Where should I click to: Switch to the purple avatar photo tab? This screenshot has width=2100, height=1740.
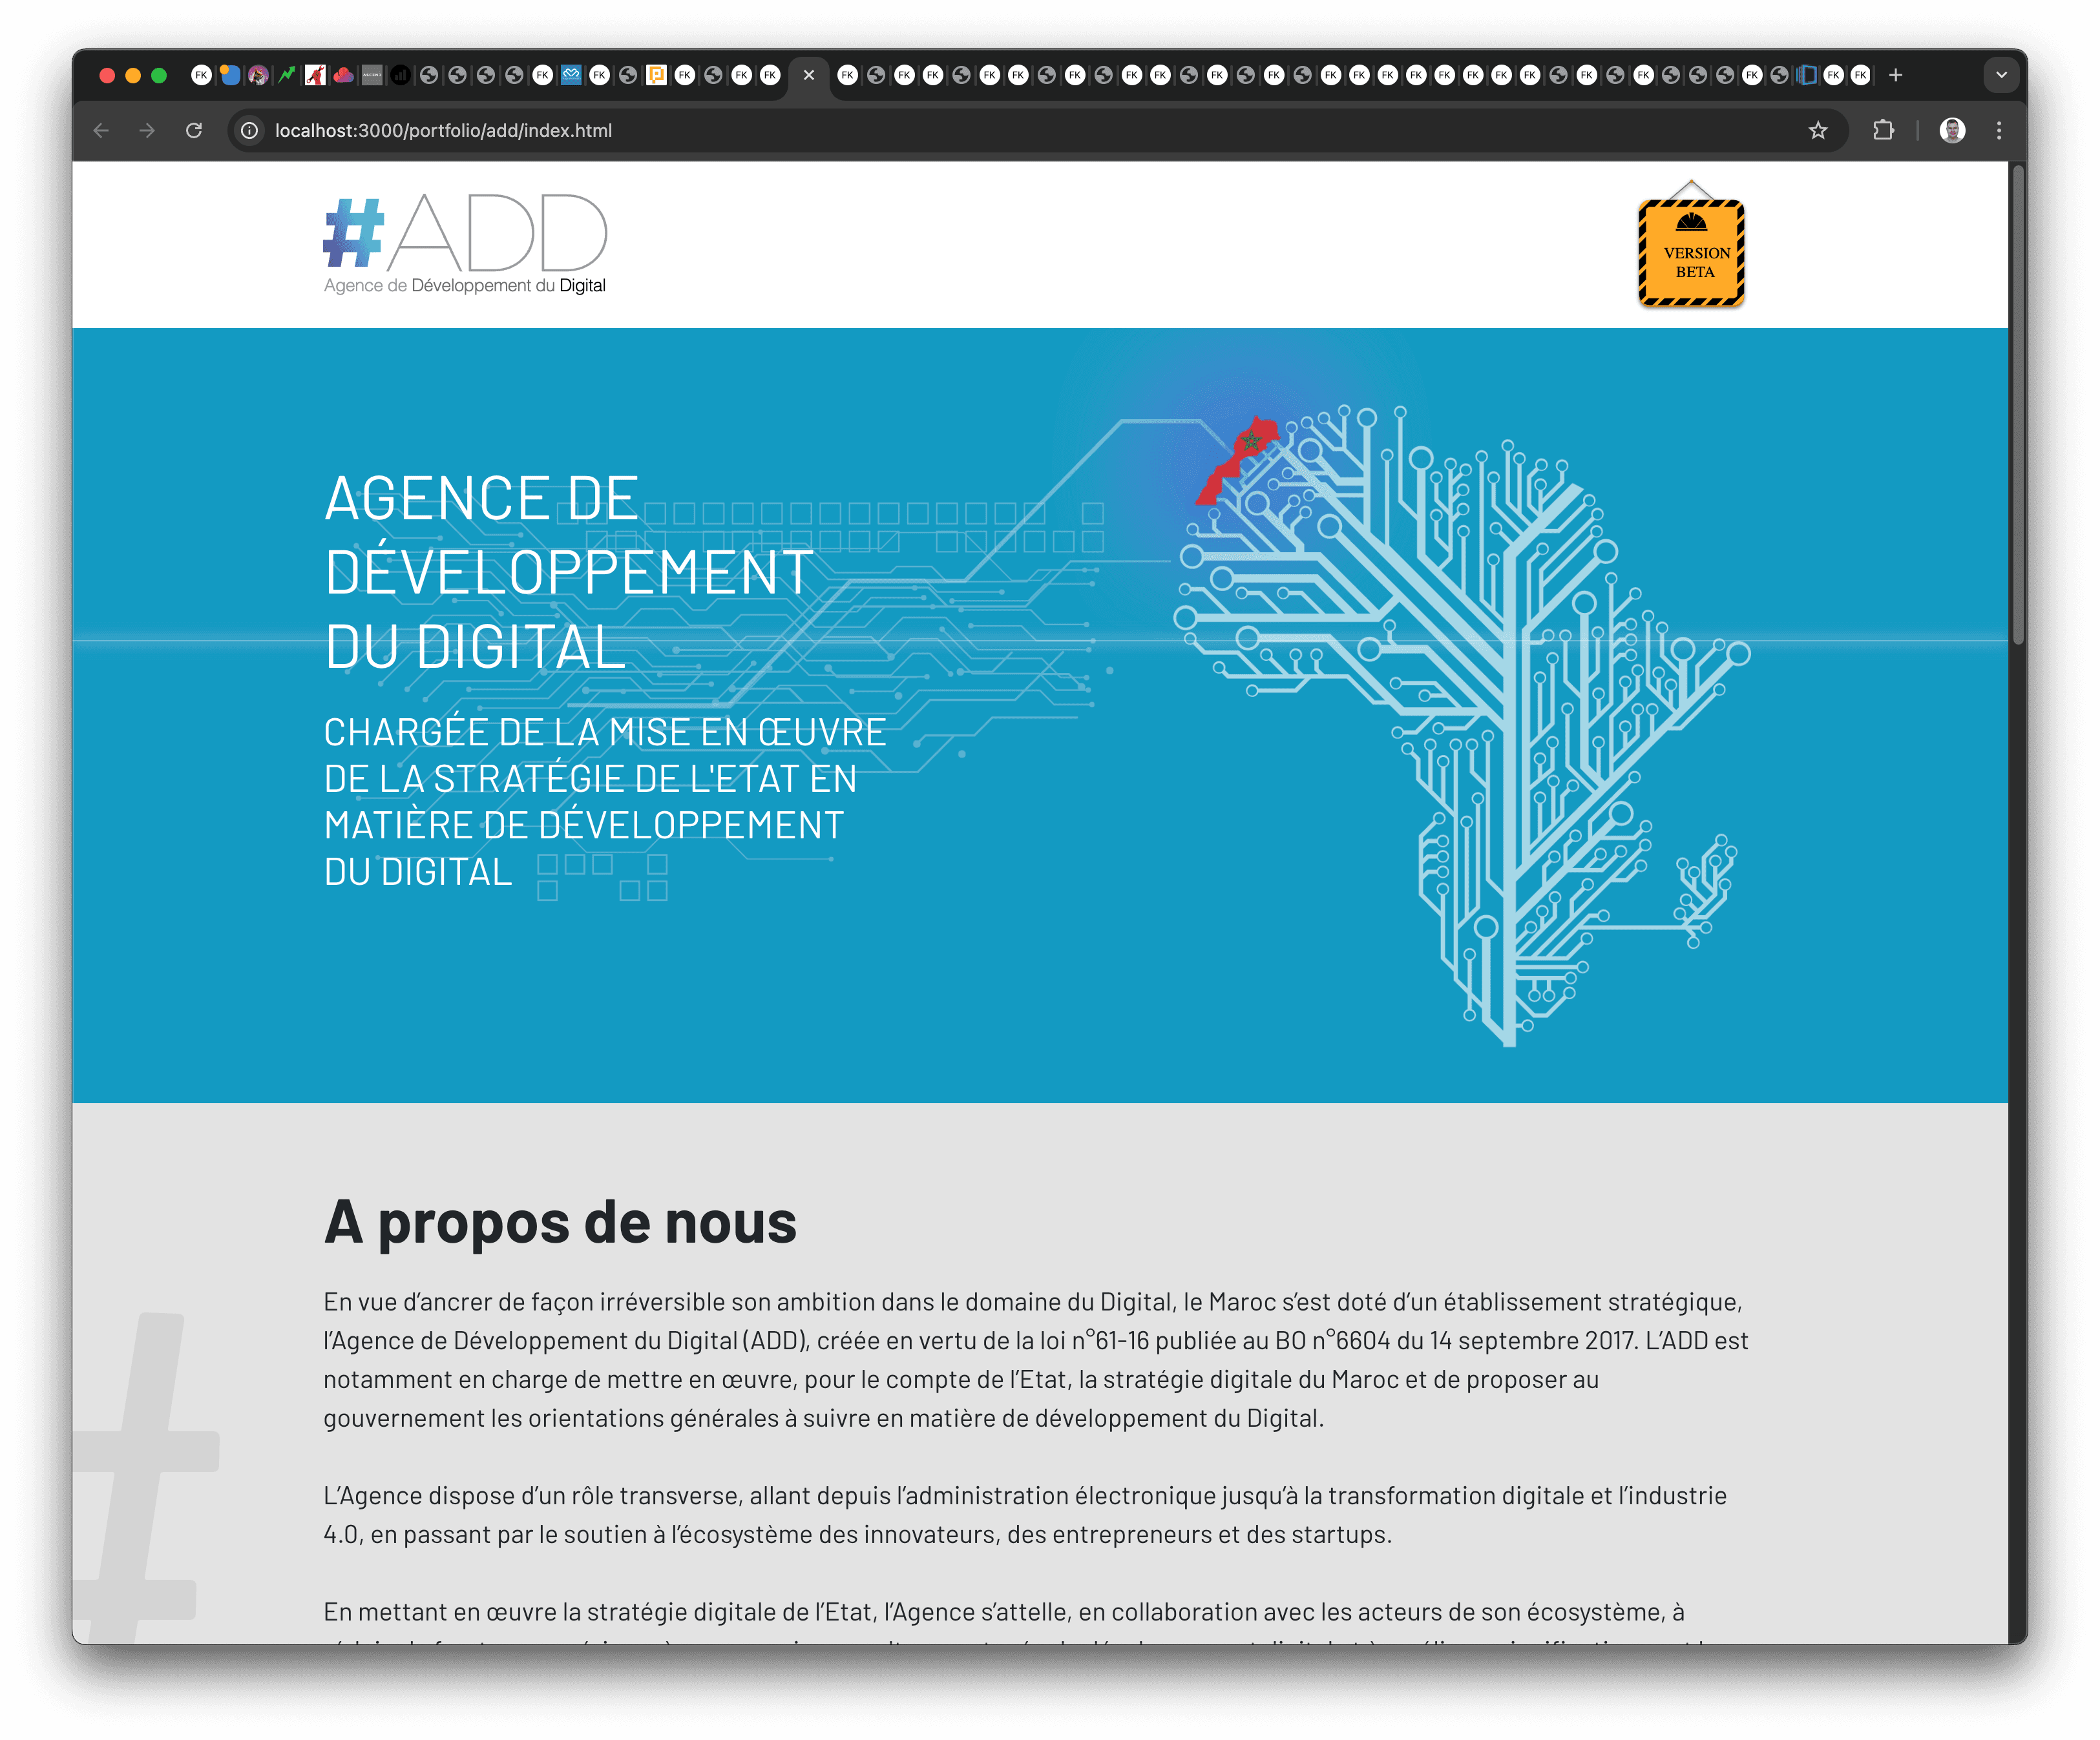pyautogui.click(x=258, y=75)
